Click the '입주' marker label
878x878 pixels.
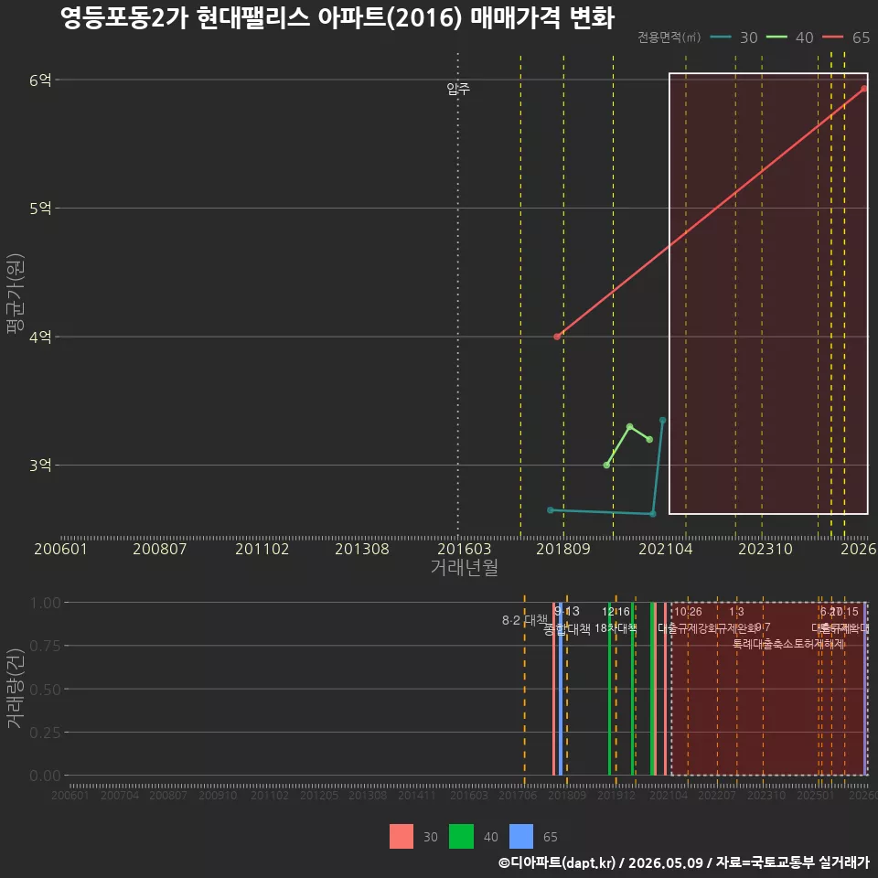pyautogui.click(x=458, y=89)
